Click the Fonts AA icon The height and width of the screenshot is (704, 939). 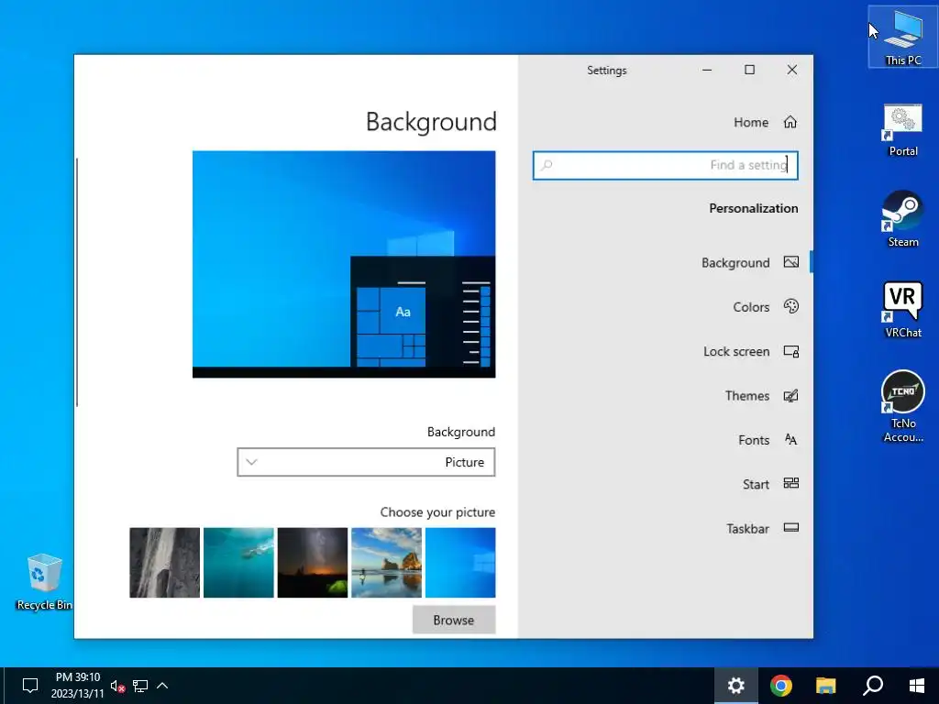(x=791, y=440)
